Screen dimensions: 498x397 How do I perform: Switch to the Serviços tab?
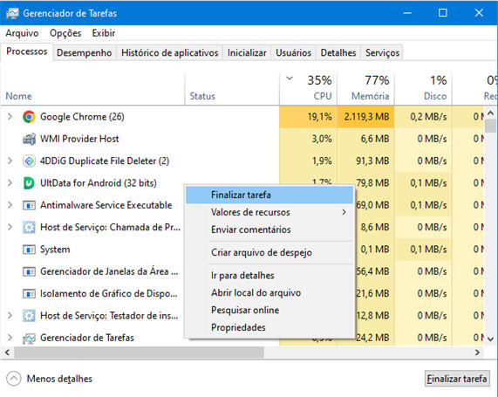[382, 52]
